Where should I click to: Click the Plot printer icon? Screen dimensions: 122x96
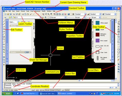click(x=14, y=14)
